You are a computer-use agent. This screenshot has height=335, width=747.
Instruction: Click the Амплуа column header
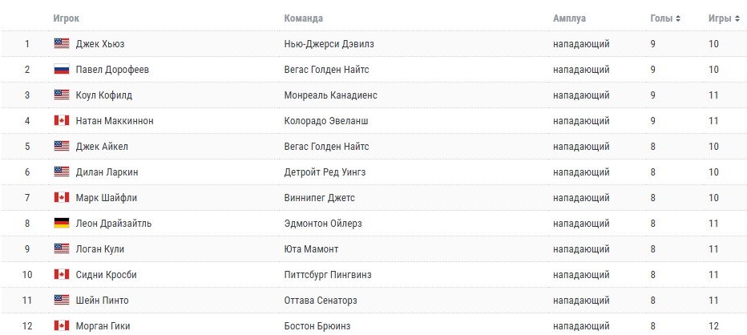570,18
